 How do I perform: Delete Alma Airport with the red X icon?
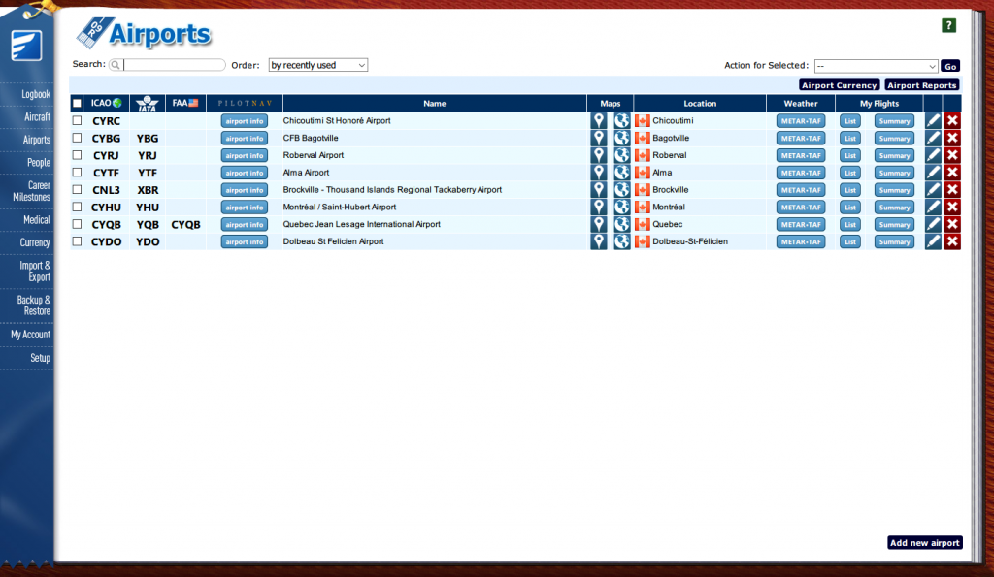[952, 173]
